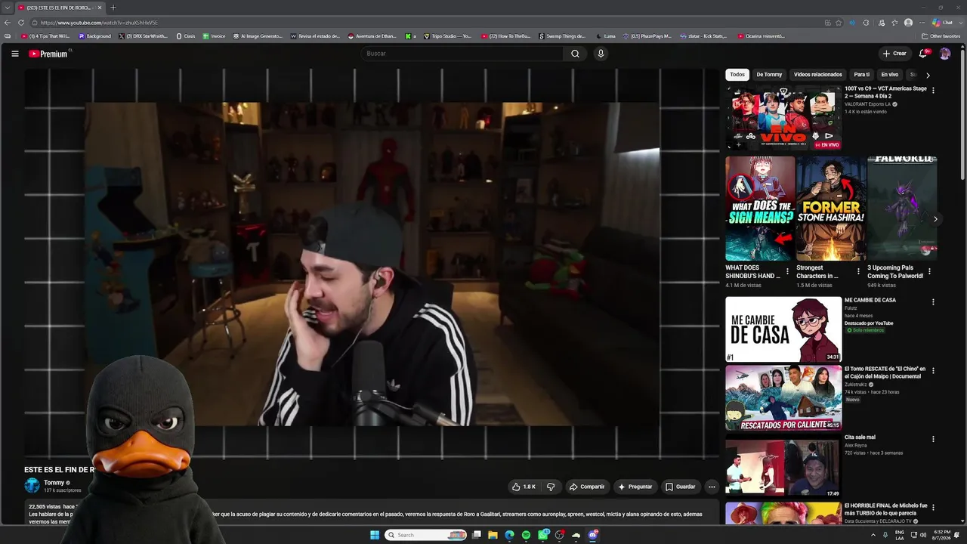Open the Palworld short thumbnail
This screenshot has width=967, height=544.
pyautogui.click(x=902, y=209)
